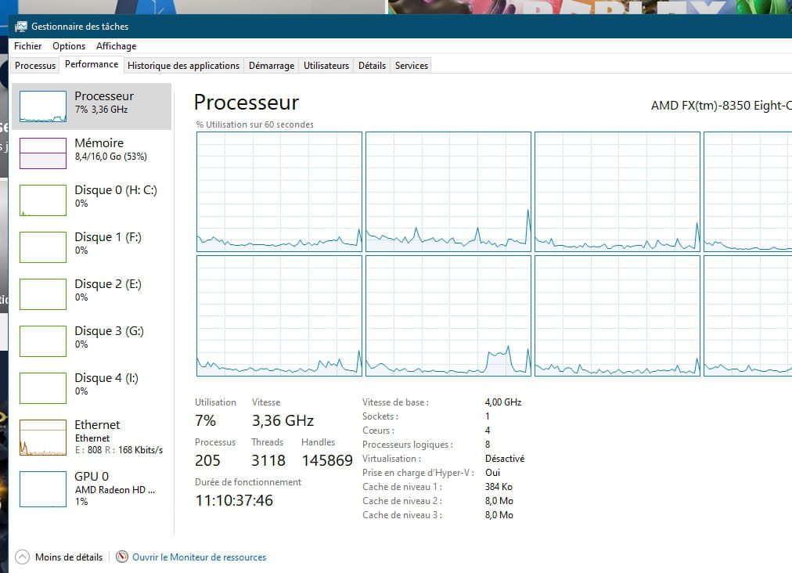This screenshot has width=792, height=573.
Task: Click the 205 Processus count
Action: point(207,460)
